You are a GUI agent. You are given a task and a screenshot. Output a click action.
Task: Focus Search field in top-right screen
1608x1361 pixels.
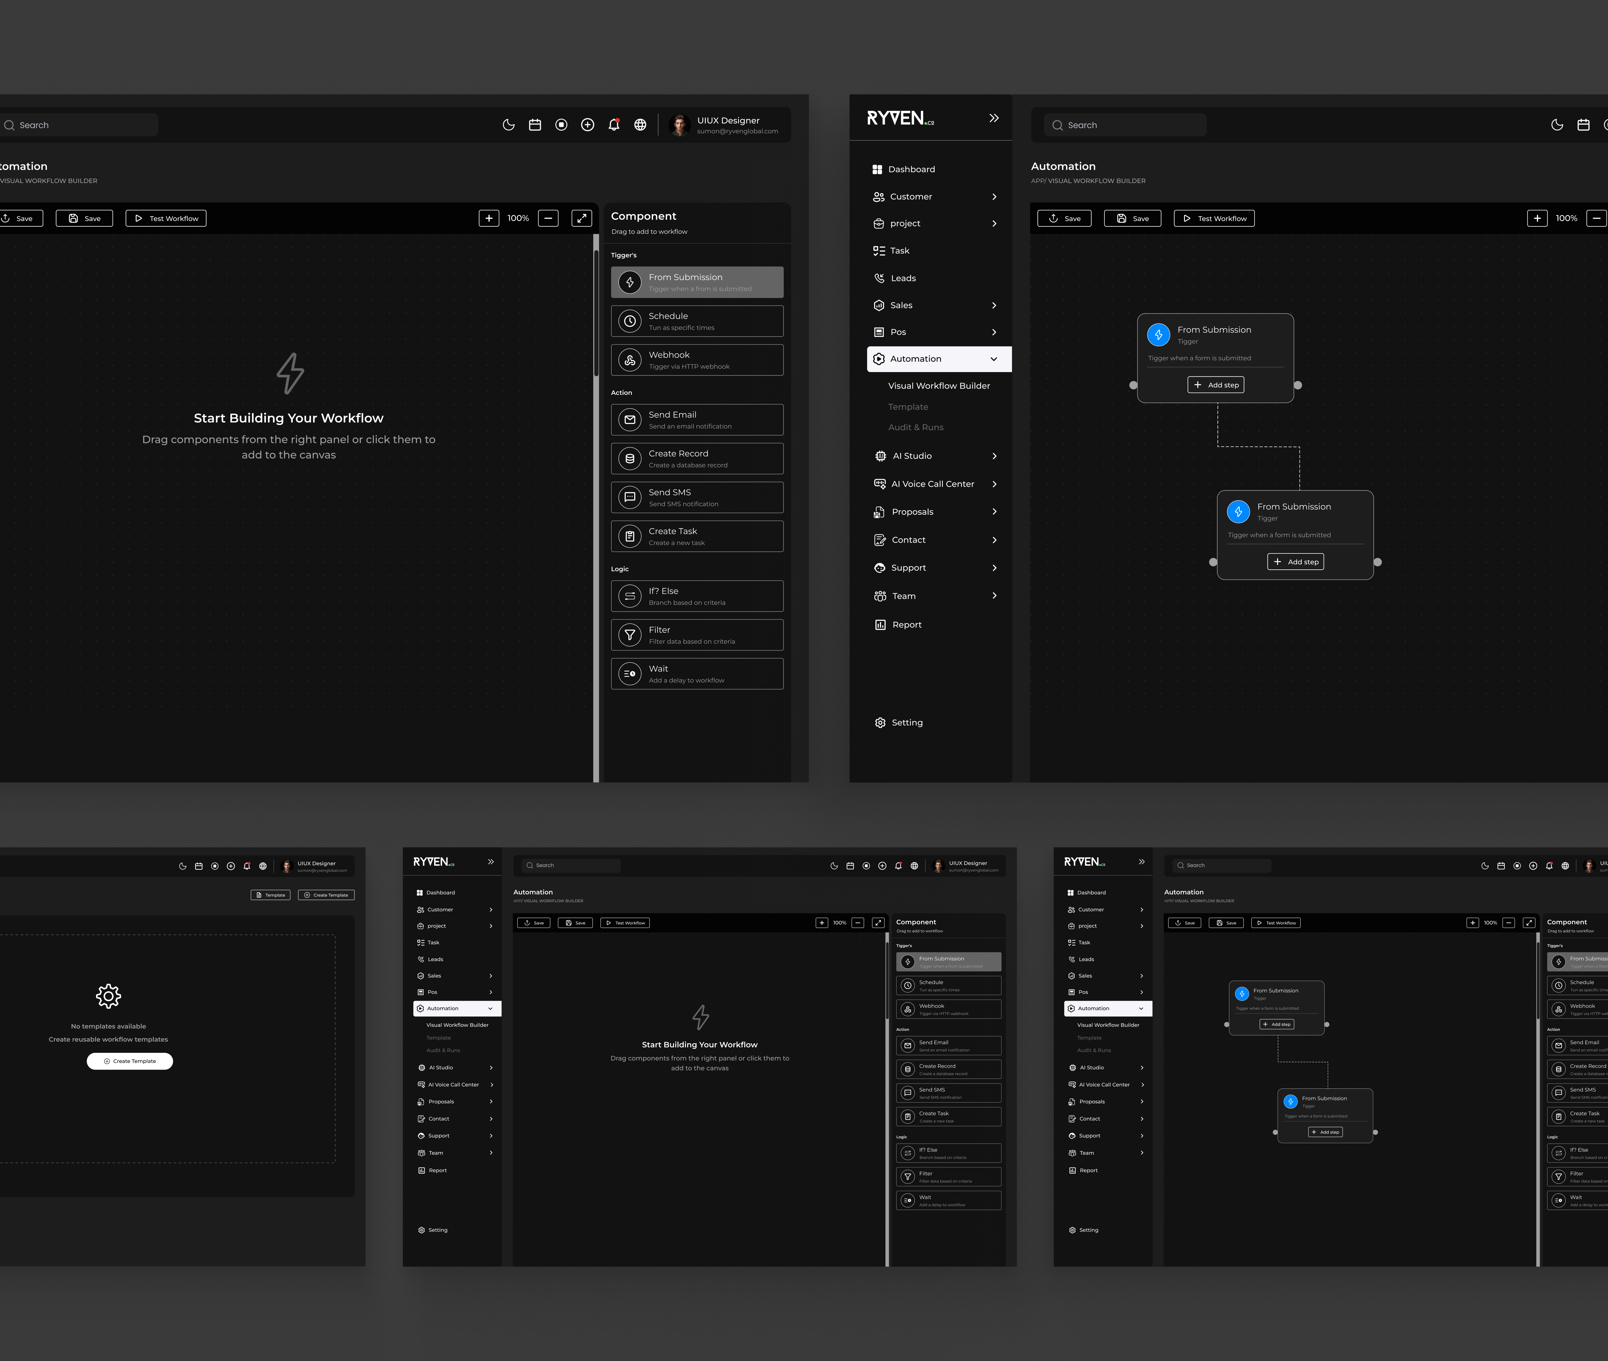click(x=1125, y=125)
